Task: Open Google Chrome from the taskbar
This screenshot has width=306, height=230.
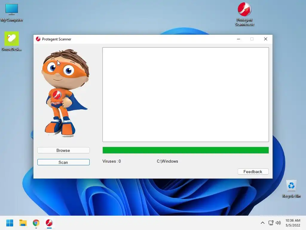Action: (36, 223)
